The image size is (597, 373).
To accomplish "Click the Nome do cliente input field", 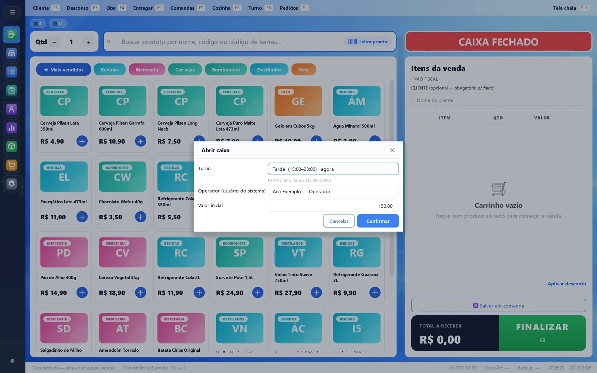I will point(498,100).
